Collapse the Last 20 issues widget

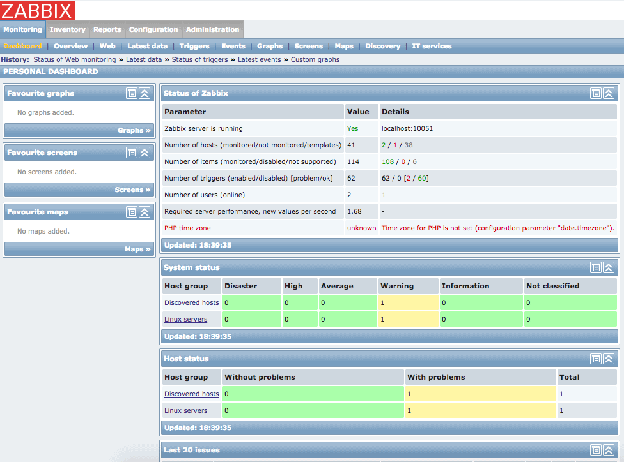tap(609, 450)
